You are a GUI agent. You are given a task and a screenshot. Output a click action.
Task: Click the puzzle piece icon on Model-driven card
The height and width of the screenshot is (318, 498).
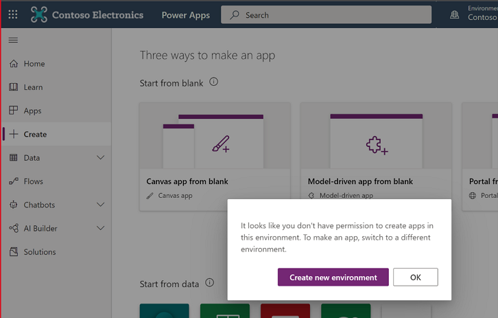coord(377,146)
